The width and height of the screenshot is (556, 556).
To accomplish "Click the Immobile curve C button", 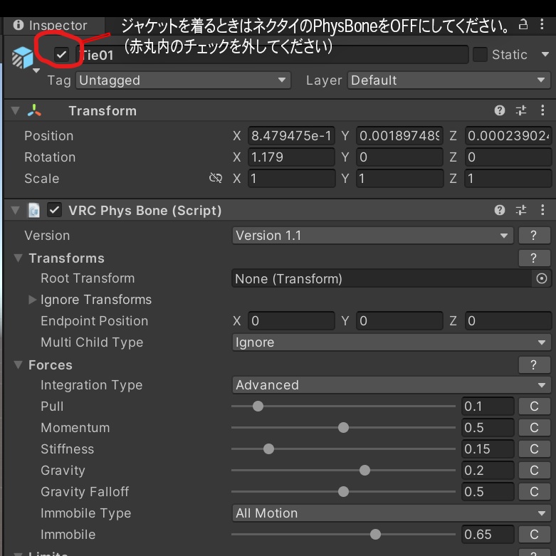I will tap(534, 535).
